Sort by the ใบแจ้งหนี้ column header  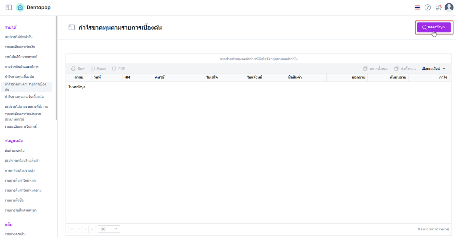(x=265, y=77)
